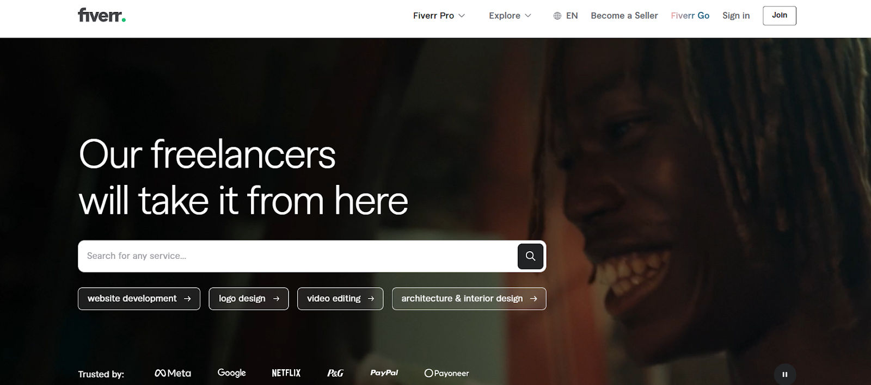
Task: Click the Sign in link
Action: pyautogui.click(x=735, y=16)
